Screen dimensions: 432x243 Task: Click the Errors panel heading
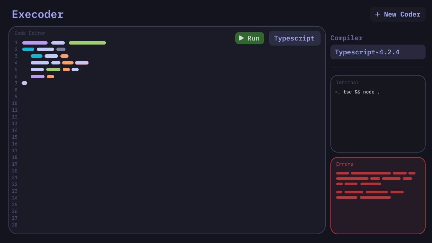click(345, 164)
